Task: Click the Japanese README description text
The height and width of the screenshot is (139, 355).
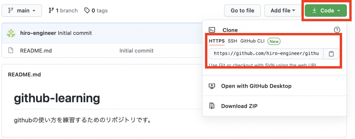Action: tap(83, 120)
